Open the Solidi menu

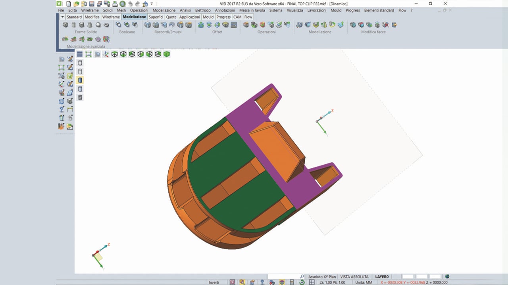tap(108, 10)
